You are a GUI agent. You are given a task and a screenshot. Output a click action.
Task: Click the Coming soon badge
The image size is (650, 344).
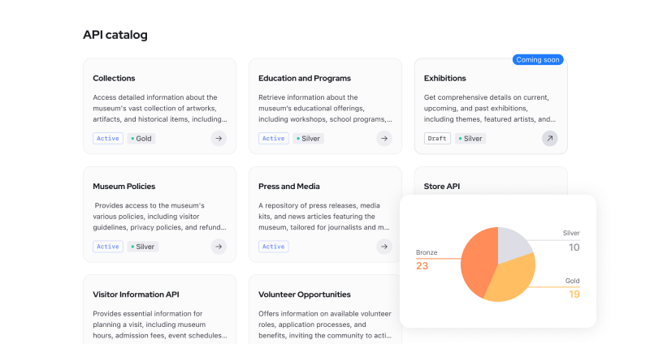(x=538, y=59)
